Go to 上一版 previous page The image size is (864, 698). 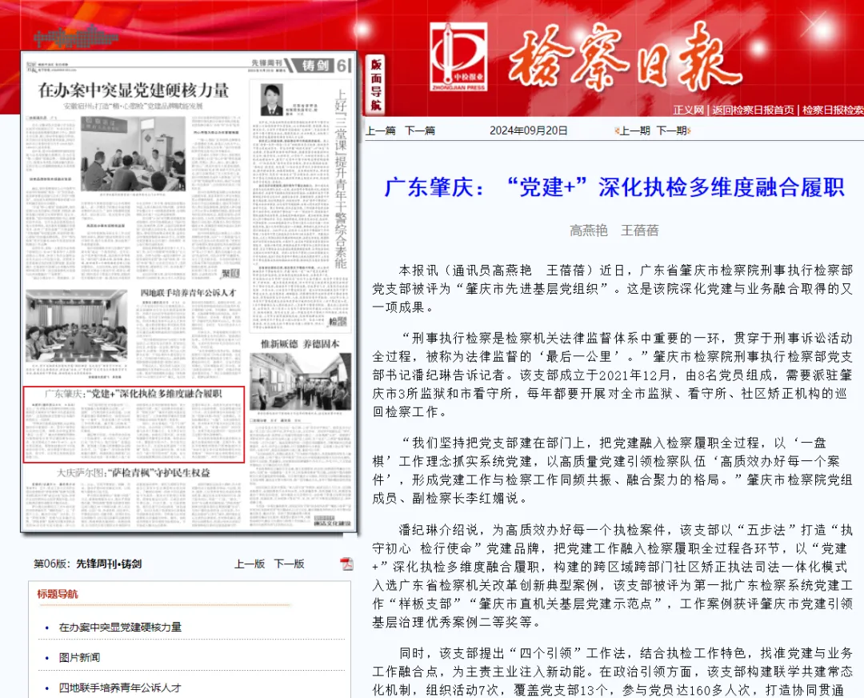(x=250, y=564)
